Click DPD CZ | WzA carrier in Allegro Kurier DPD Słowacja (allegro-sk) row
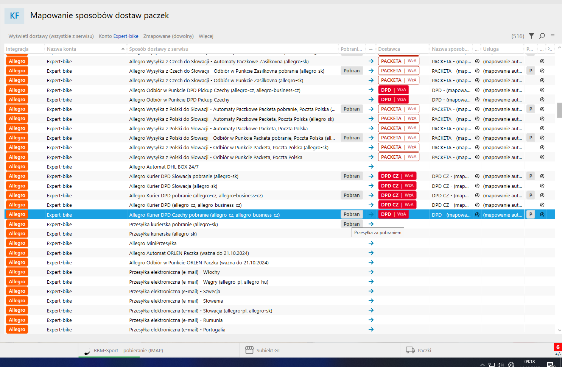Screen dimensions: 562x367 (397, 186)
